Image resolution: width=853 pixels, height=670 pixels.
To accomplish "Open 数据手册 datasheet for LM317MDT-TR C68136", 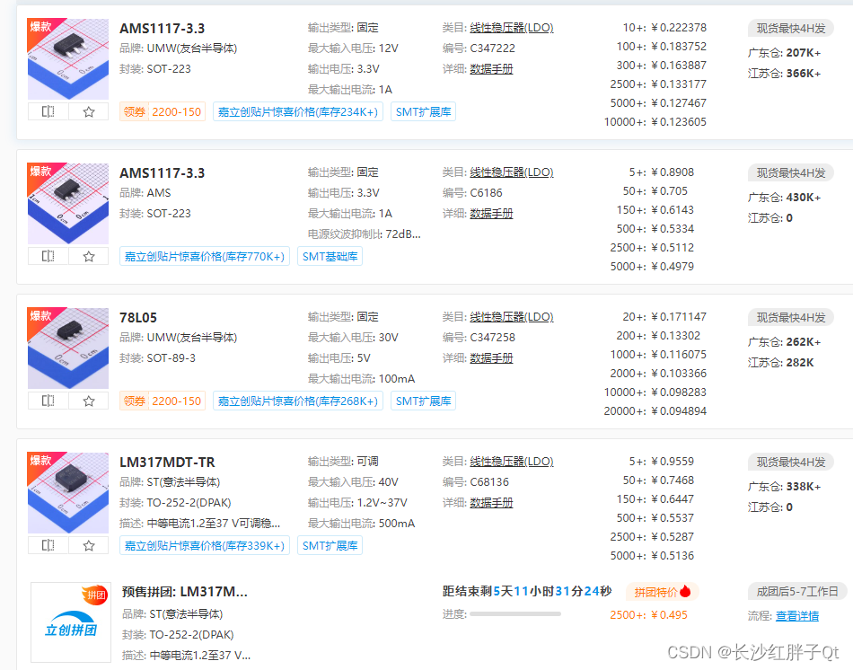I will click(491, 503).
